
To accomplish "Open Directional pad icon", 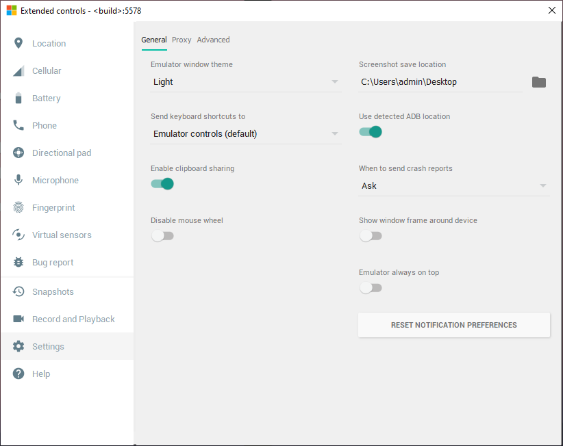I will (x=18, y=153).
